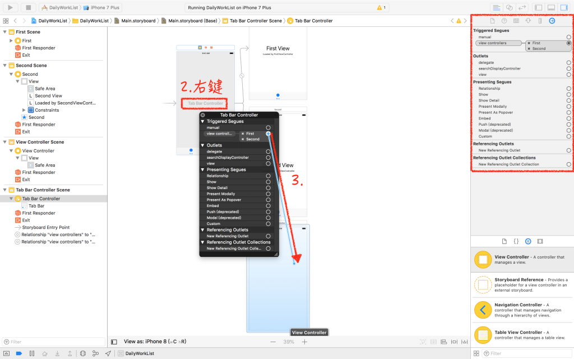This screenshot has width=574, height=359.
Task: Toggle the document outline button
Action: [x=114, y=342]
